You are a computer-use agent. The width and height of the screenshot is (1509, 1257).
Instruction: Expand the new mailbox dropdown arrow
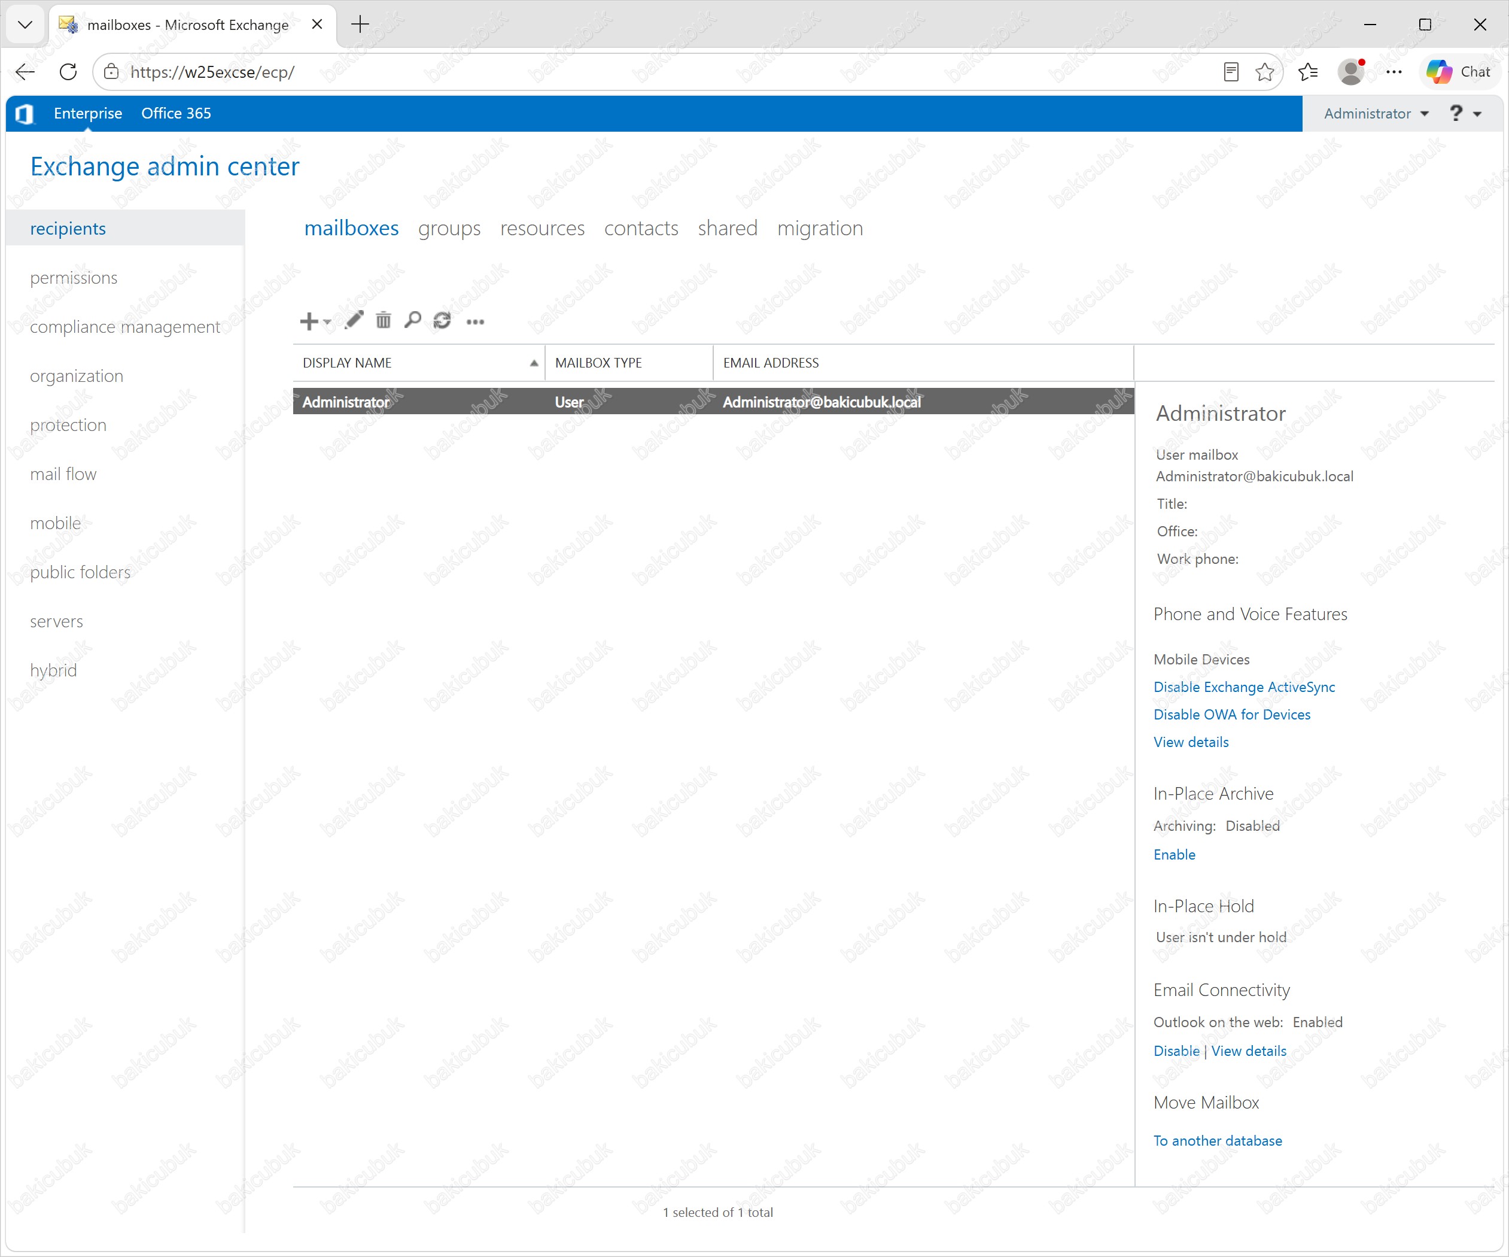tap(328, 321)
